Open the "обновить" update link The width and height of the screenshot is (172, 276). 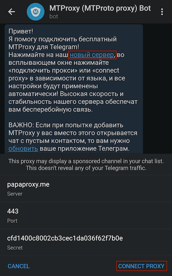pos(23,148)
